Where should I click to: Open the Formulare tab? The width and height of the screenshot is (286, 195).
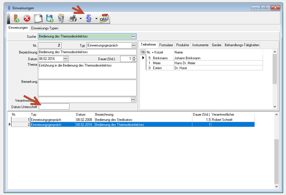[x=166, y=45]
